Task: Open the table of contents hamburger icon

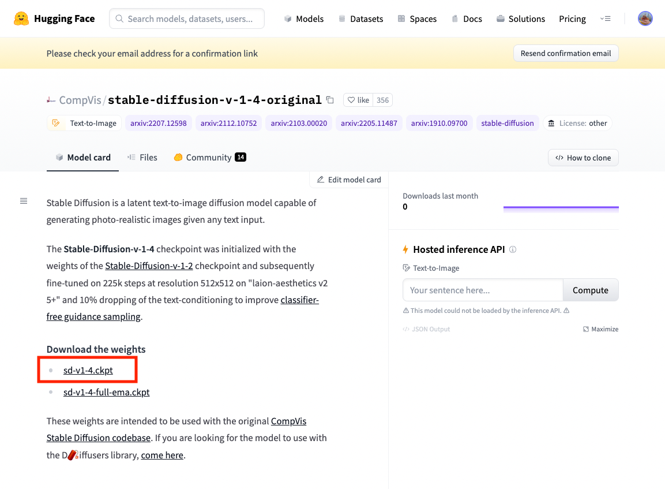Action: coord(23,201)
